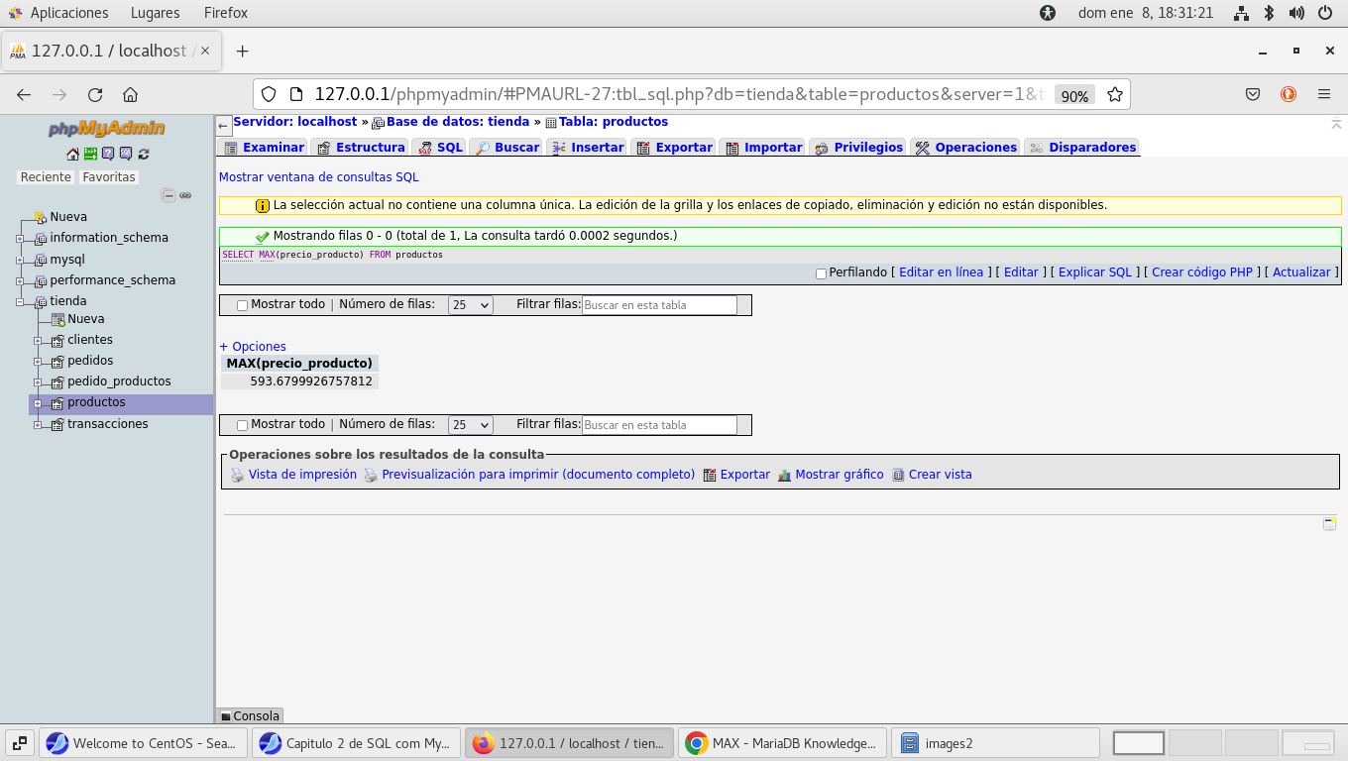This screenshot has width=1348, height=761.
Task: Open the Exportar tab
Action: (674, 148)
